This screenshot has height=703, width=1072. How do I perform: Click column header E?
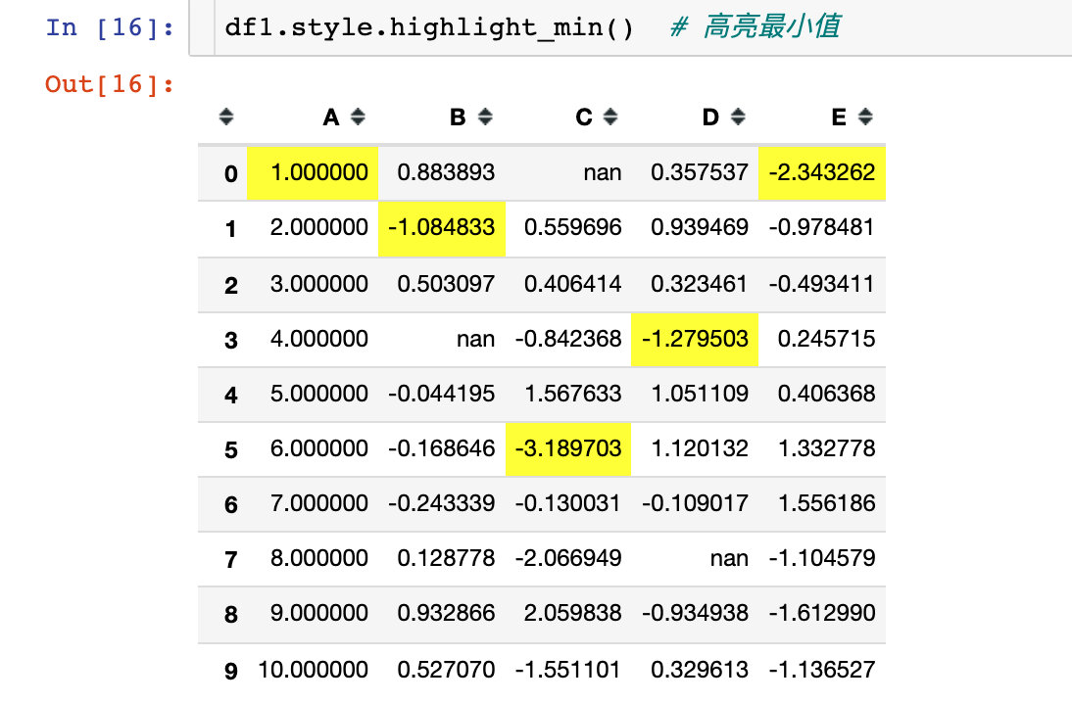pos(839,117)
